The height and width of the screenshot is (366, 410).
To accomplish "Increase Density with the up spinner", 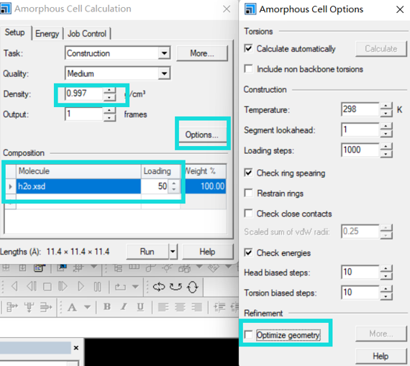I will click(109, 91).
